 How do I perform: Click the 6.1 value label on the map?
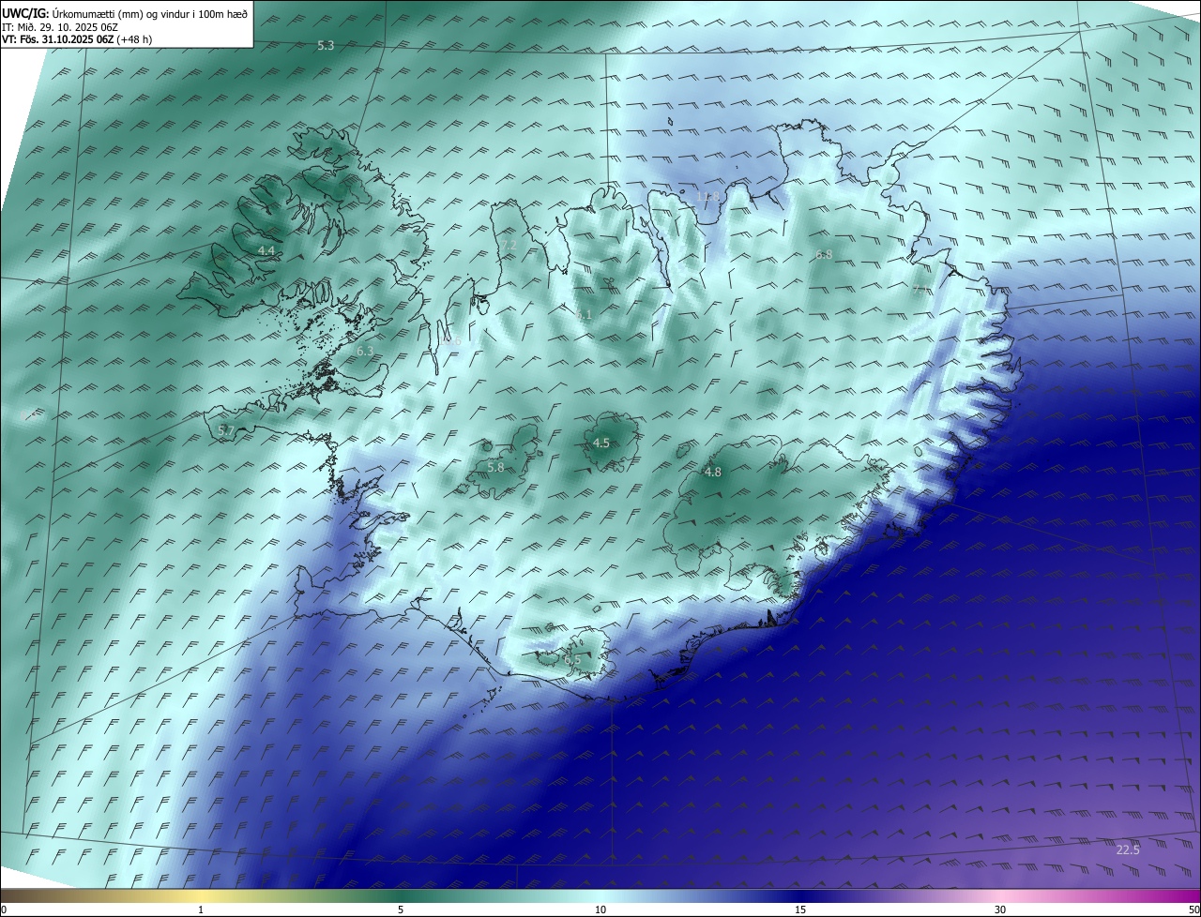(x=584, y=316)
